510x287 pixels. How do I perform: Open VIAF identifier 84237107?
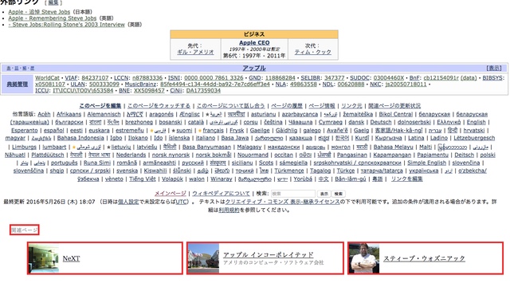(x=95, y=78)
